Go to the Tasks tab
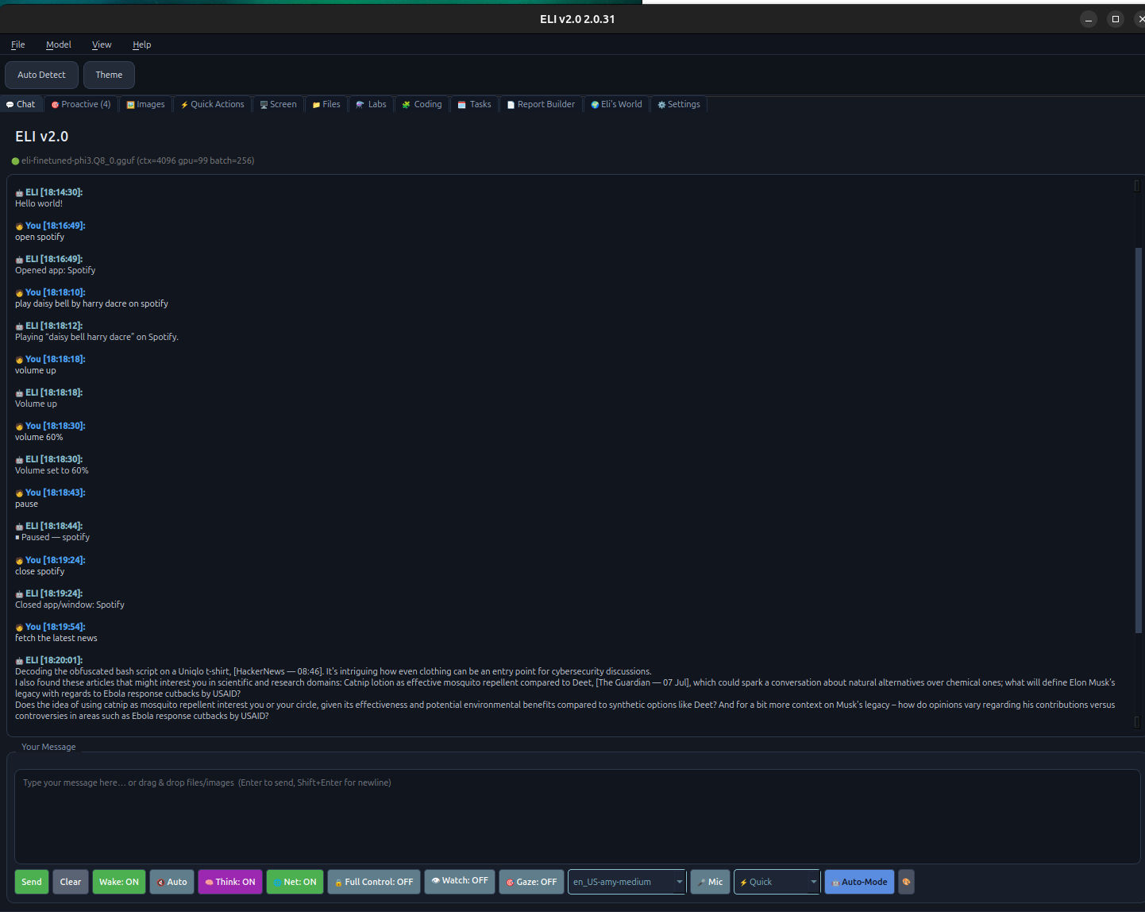The width and height of the screenshot is (1145, 912). point(475,104)
